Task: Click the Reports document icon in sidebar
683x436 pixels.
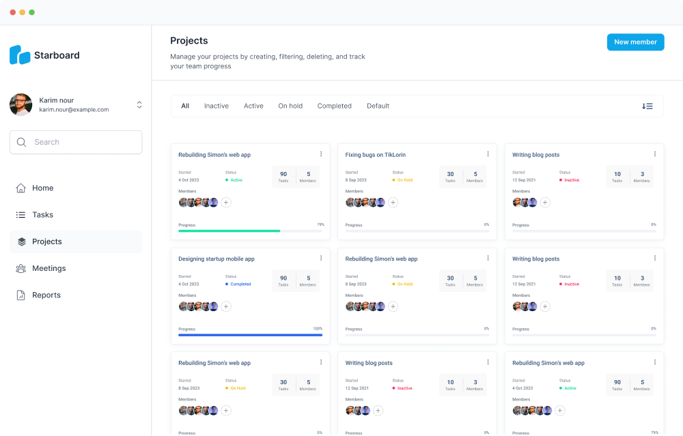Action: pyautogui.click(x=21, y=295)
